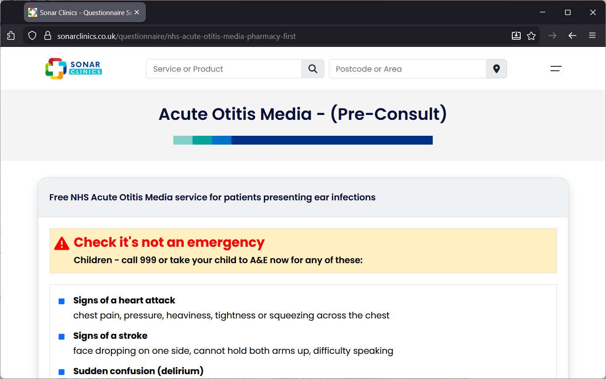Click the dark blue progress bar segment
606x379 pixels.
click(x=332, y=140)
